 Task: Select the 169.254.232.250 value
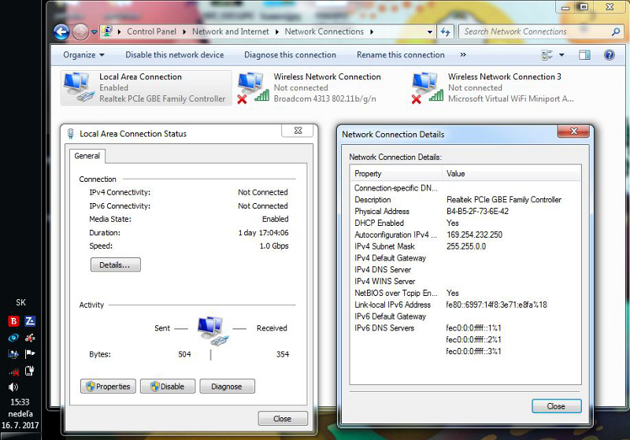point(474,235)
